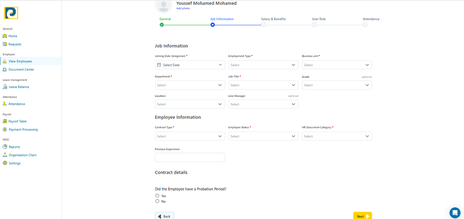Click the Add photo link
This screenshot has height=219, width=464.
point(183,9)
